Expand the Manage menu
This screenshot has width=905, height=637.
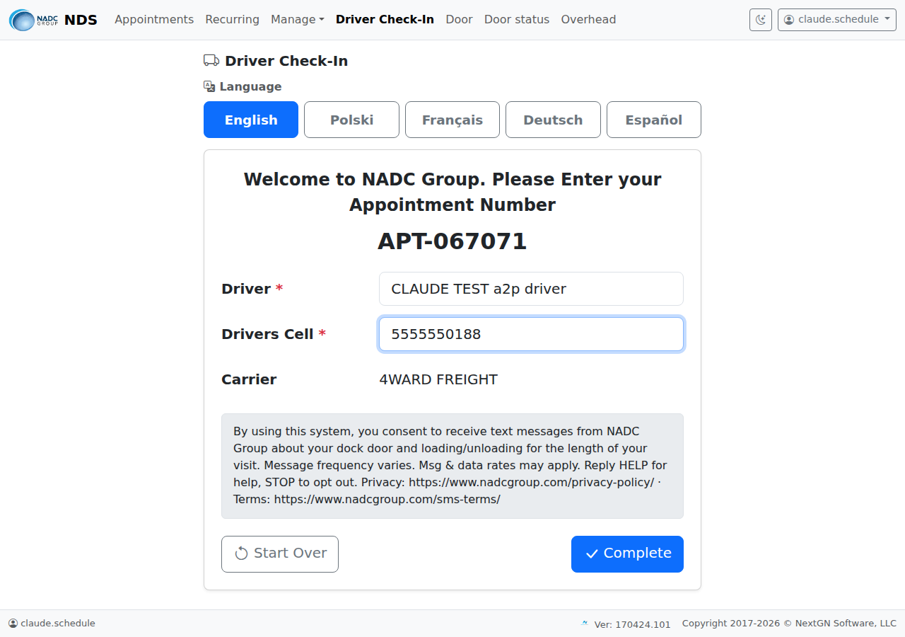(297, 20)
